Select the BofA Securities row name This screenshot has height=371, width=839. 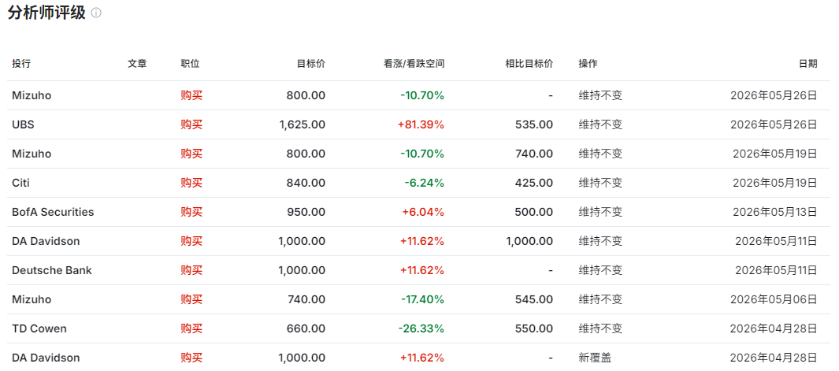53,212
